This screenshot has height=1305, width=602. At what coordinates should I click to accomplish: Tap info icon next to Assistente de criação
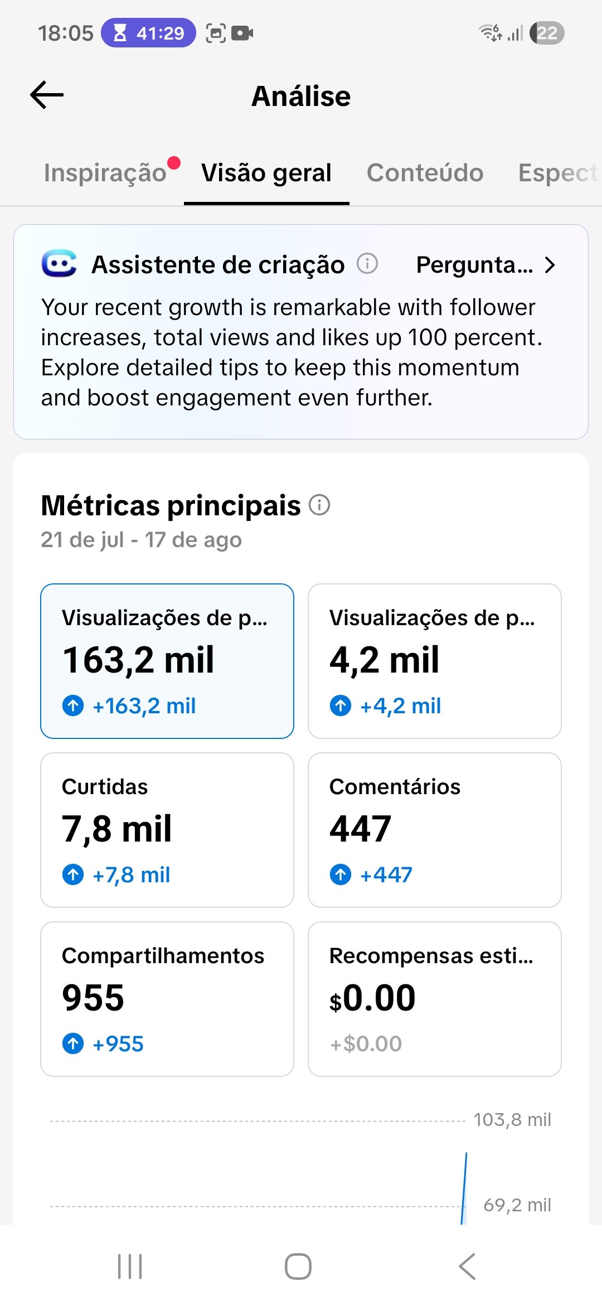click(x=367, y=263)
